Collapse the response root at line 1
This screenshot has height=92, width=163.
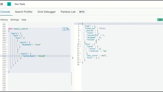80,24
